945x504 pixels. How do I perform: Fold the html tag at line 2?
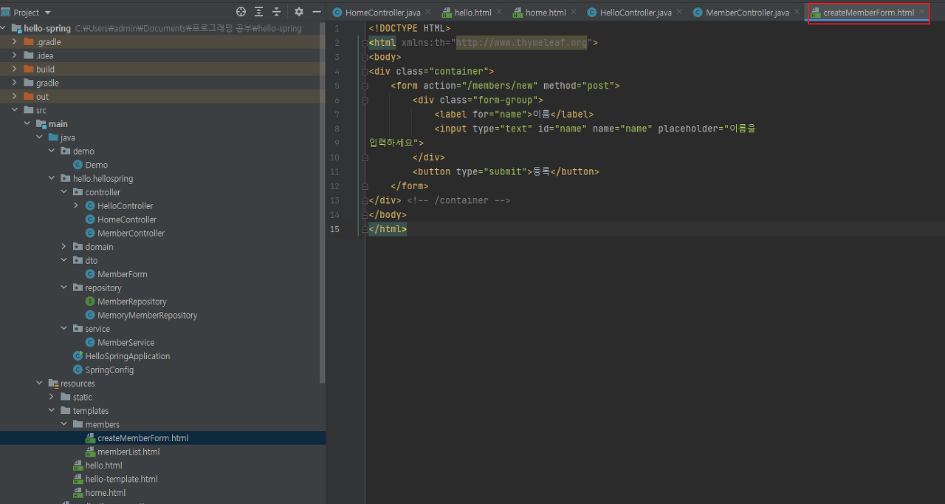click(x=365, y=43)
